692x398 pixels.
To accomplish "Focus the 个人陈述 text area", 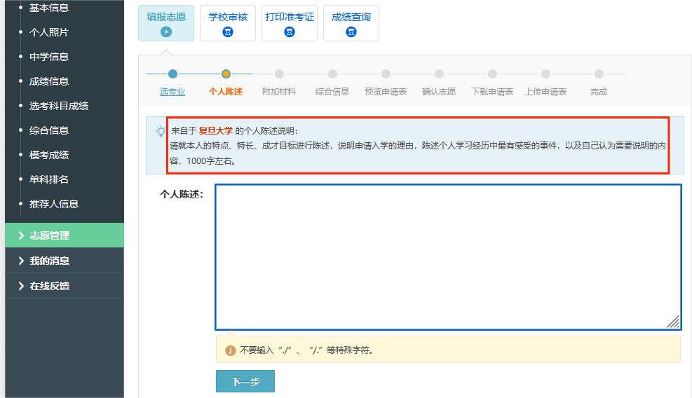I will pos(447,256).
